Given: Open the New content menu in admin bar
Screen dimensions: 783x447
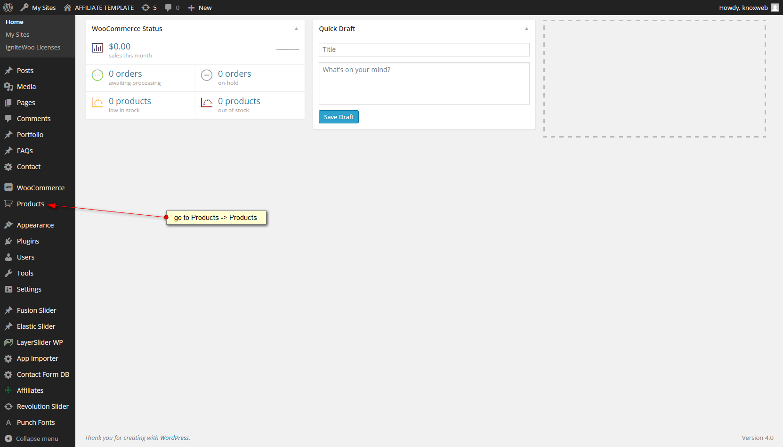Looking at the screenshot, I should point(200,8).
